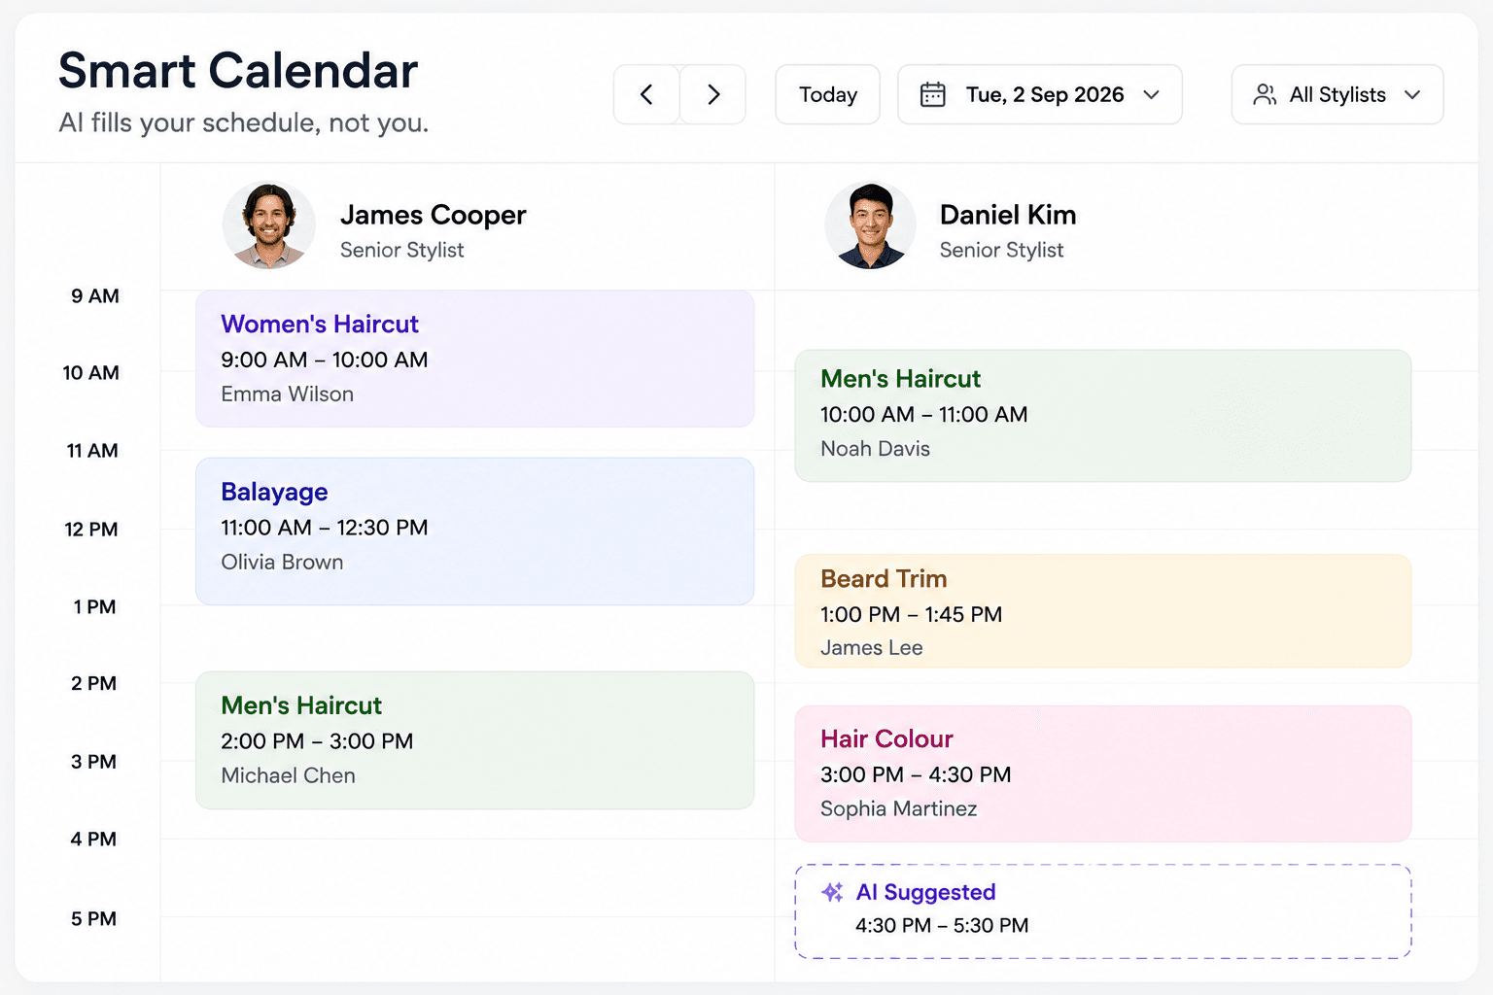The height and width of the screenshot is (995, 1493).
Task: Click the 9 AM time label
Action: [95, 296]
